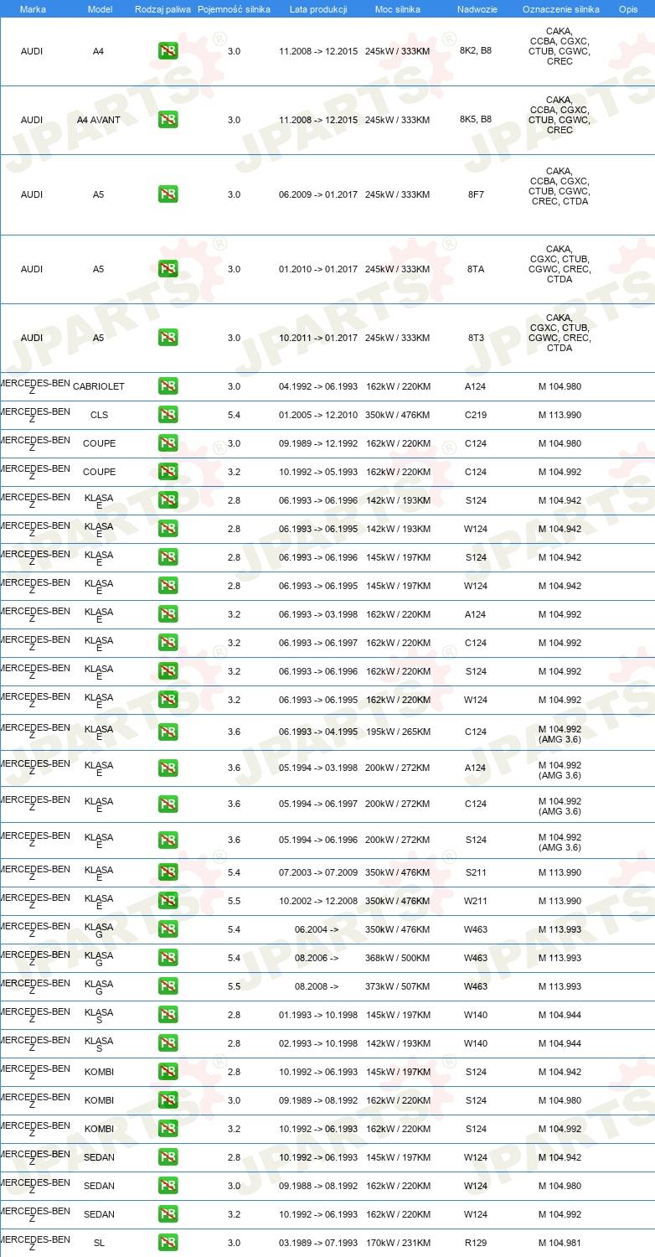655x1257 pixels.
Task: Click the fuel icon in the SEDAN 2.8 row
Action: [168, 1157]
